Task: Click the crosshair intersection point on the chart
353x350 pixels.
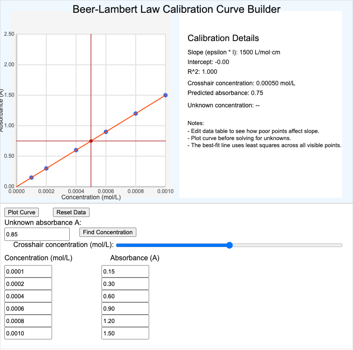Action: tap(92, 141)
